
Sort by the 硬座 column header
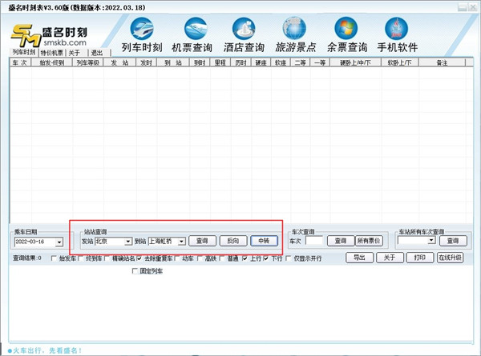pyautogui.click(x=261, y=62)
